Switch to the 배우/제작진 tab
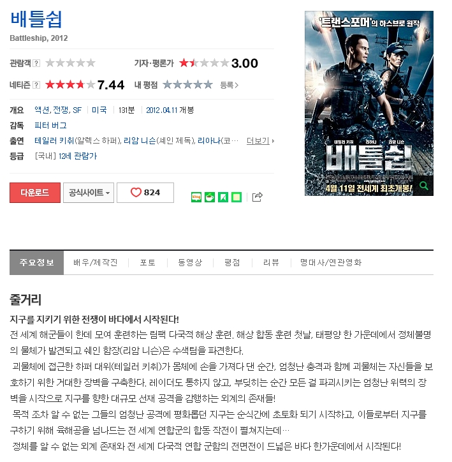The height and width of the screenshot is (462, 452). click(x=96, y=262)
